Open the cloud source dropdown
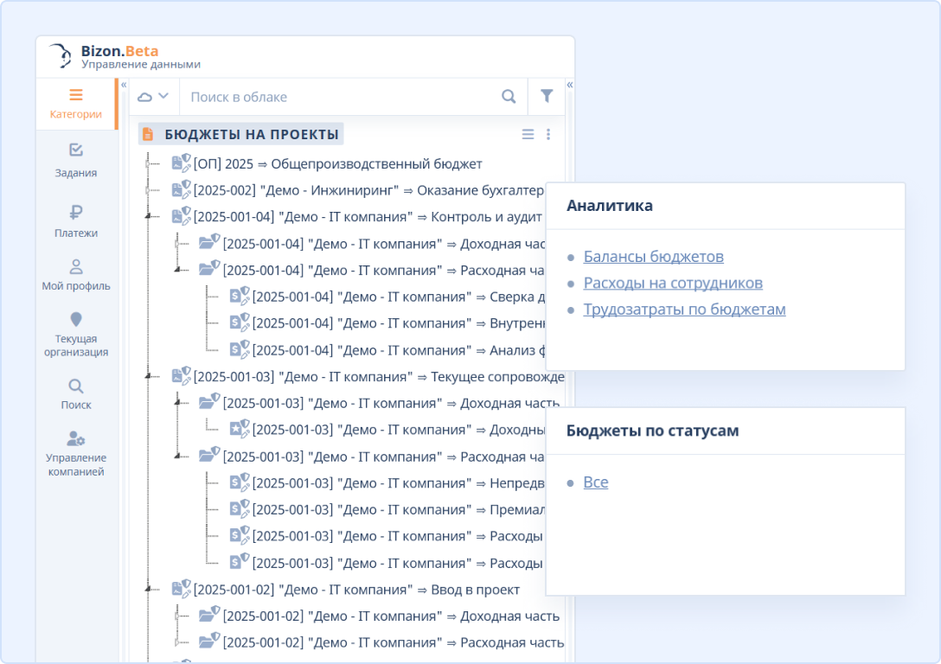 (x=154, y=97)
